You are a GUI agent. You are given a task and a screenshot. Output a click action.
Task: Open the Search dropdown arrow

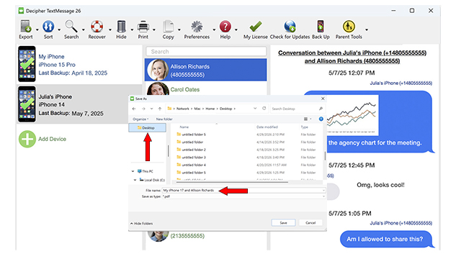(84, 29)
